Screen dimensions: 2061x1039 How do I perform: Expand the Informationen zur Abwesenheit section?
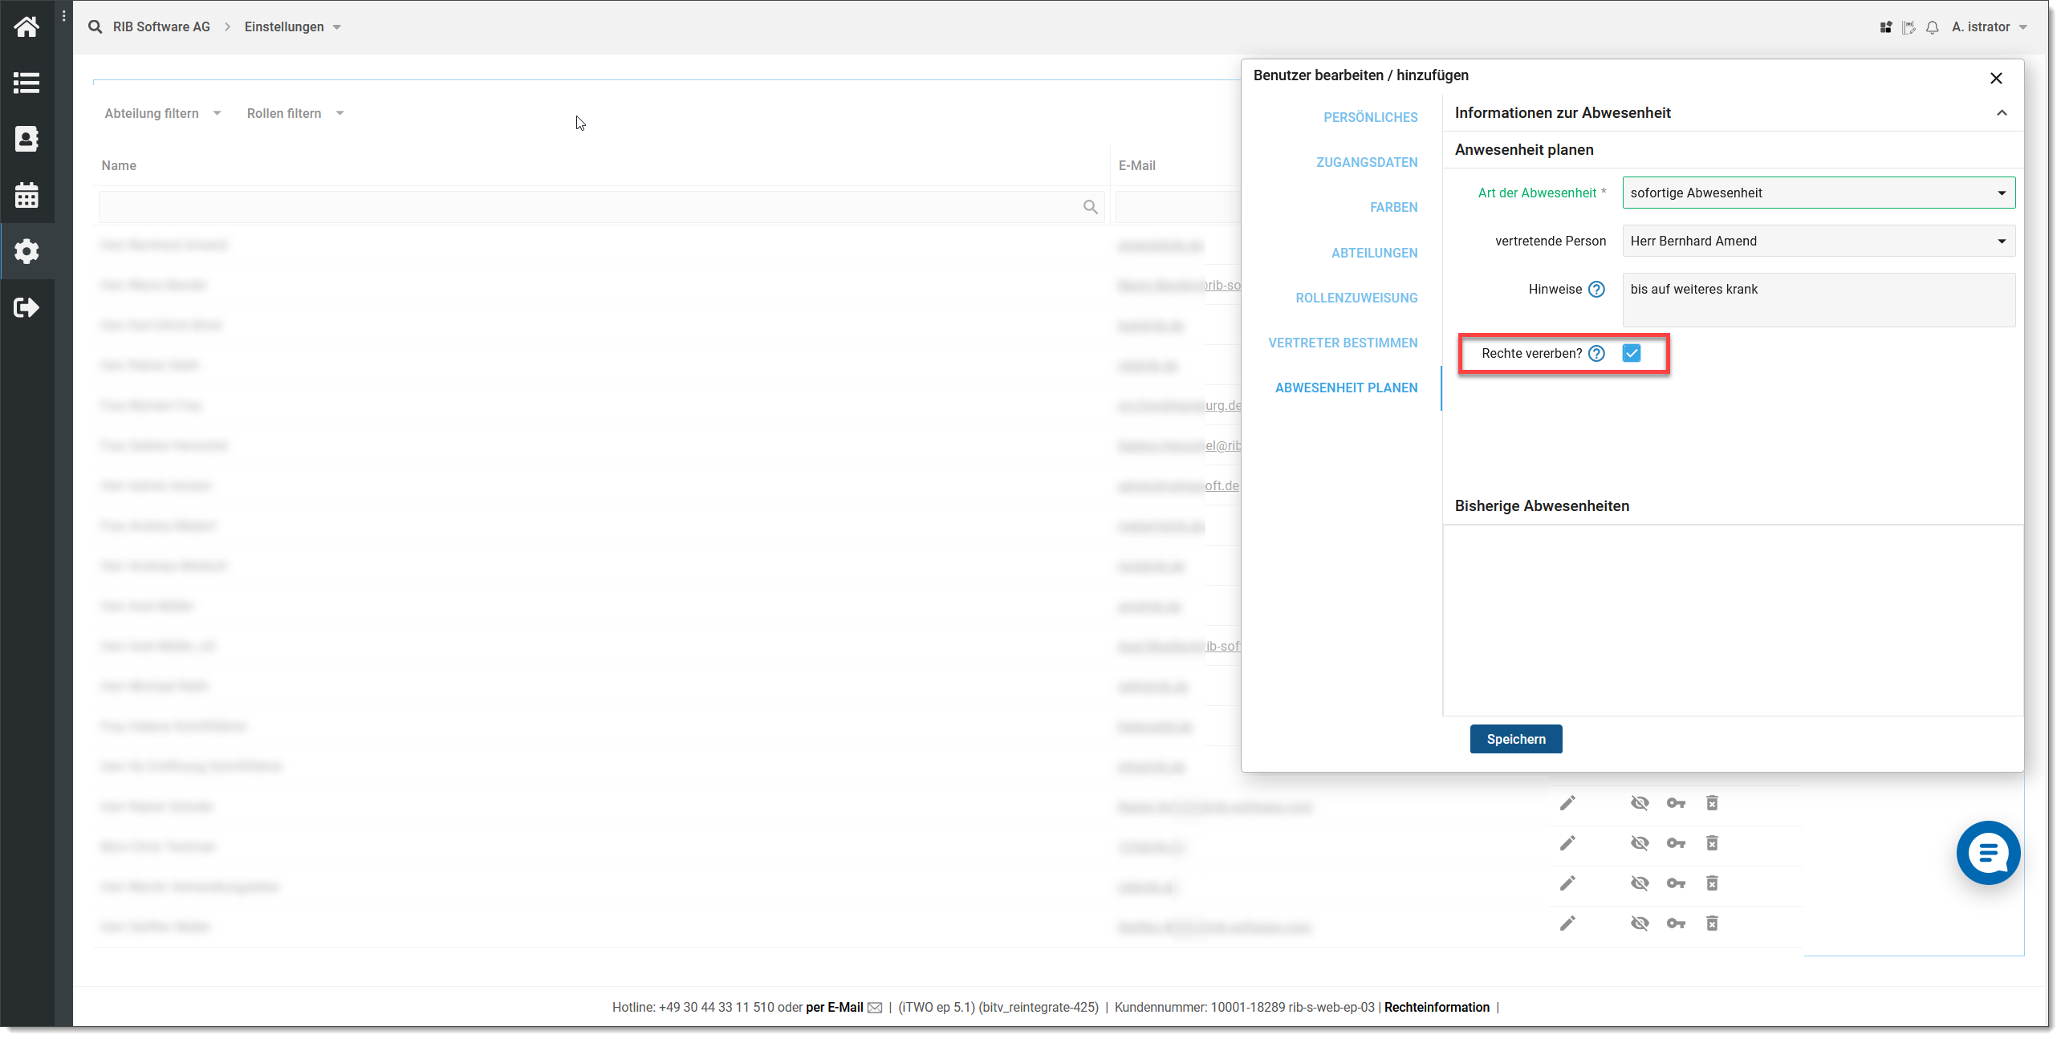tap(2002, 112)
